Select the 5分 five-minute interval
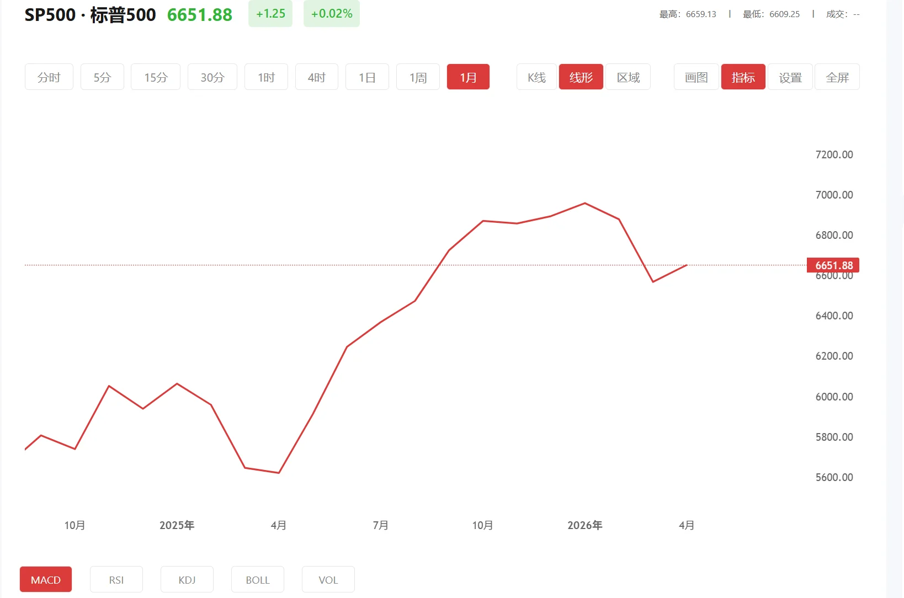This screenshot has width=904, height=598. click(102, 77)
